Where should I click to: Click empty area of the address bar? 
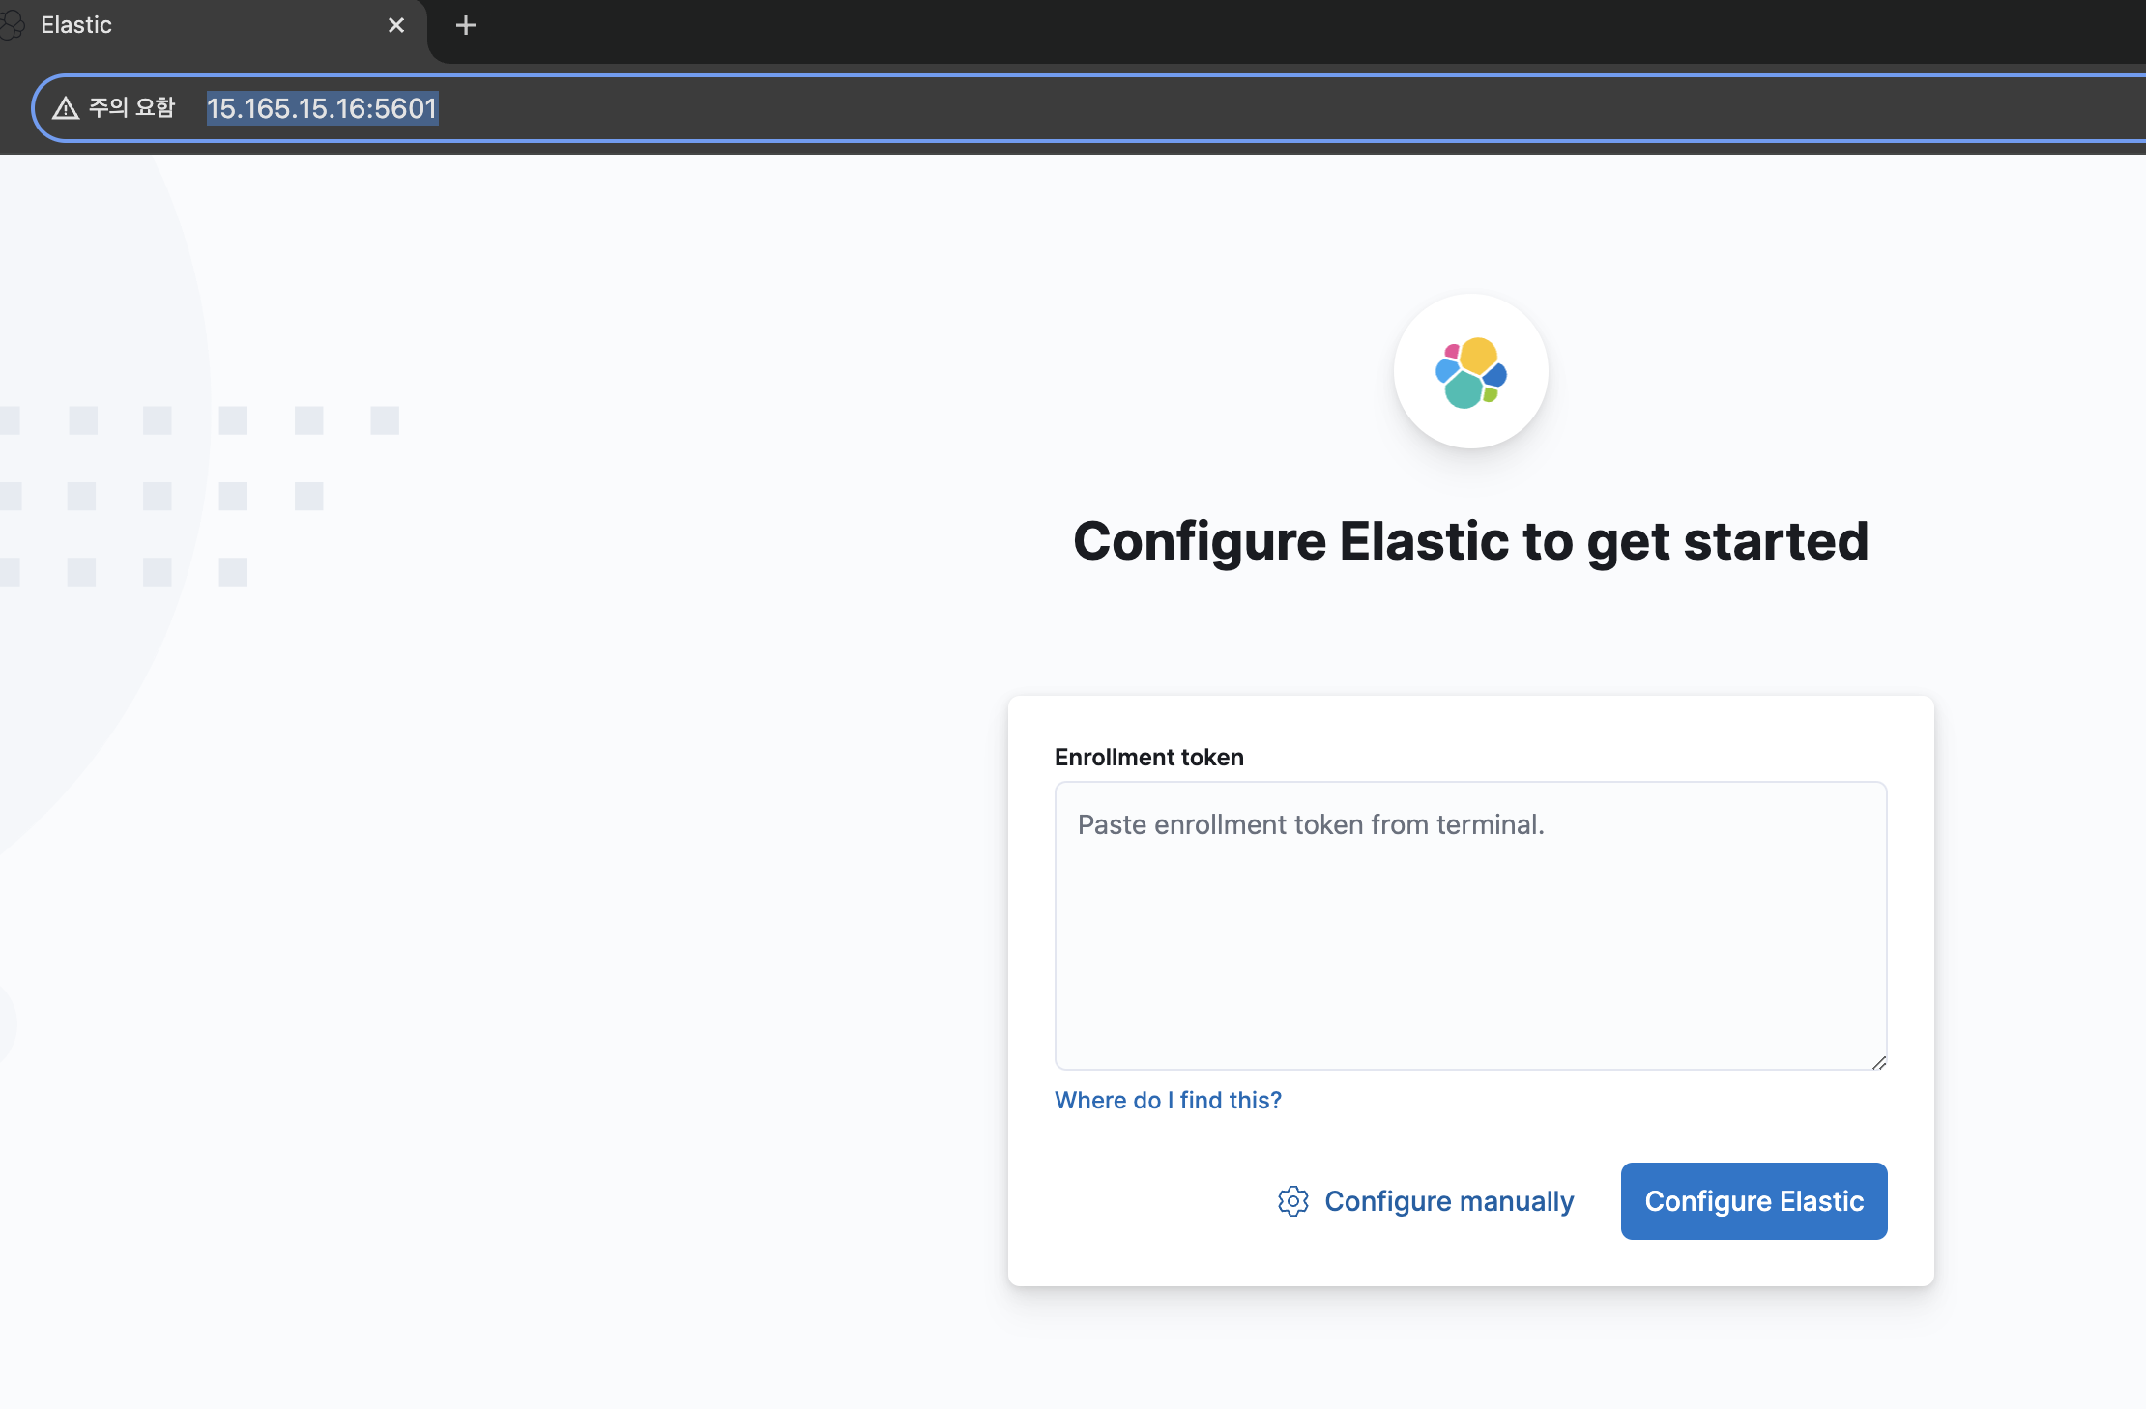coord(1257,108)
